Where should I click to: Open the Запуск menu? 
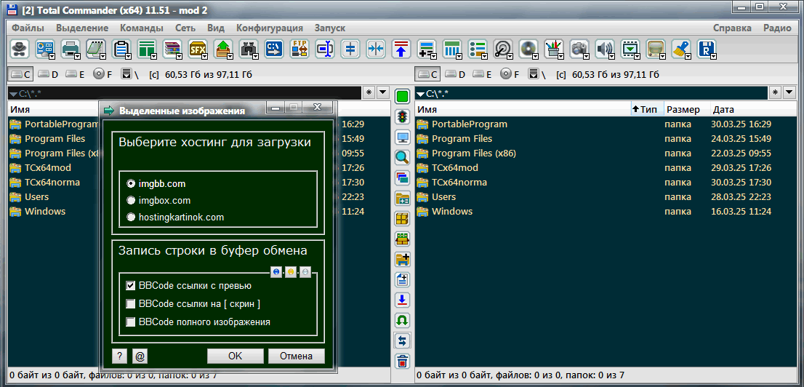(x=330, y=28)
